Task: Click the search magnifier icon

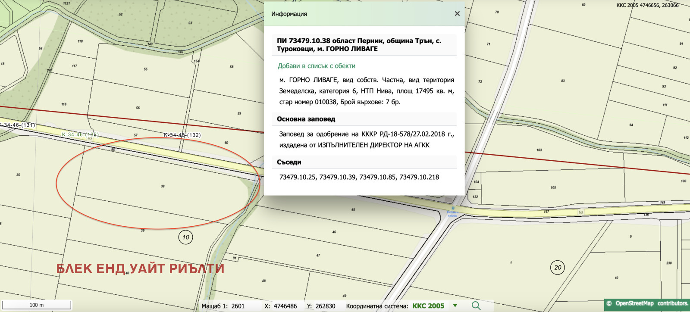Action: point(476,306)
